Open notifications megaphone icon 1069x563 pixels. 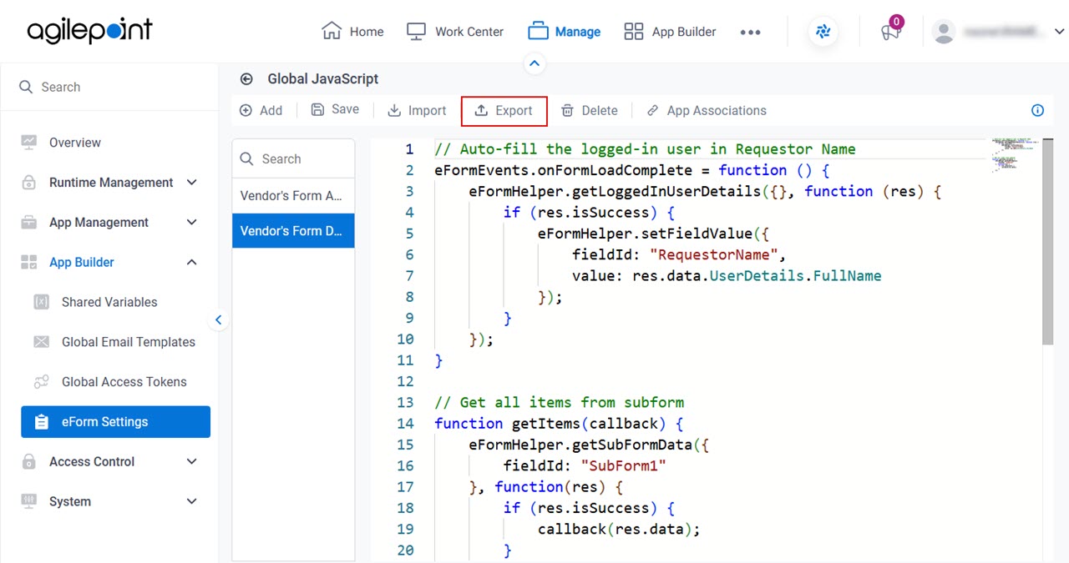890,32
